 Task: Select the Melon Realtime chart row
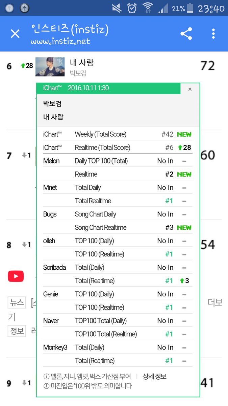[118, 174]
